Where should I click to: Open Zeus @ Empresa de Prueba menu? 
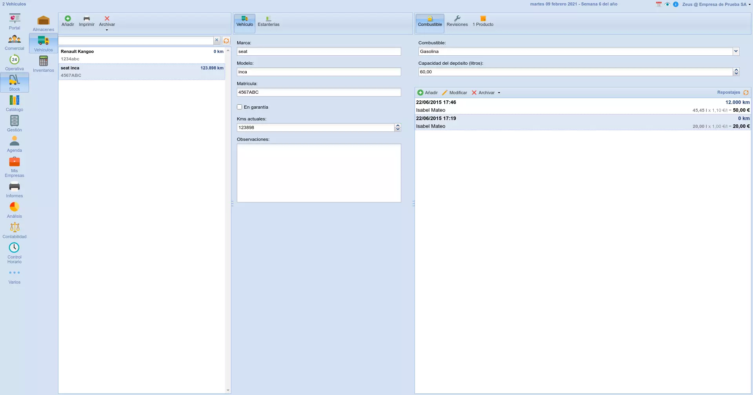click(x=716, y=4)
